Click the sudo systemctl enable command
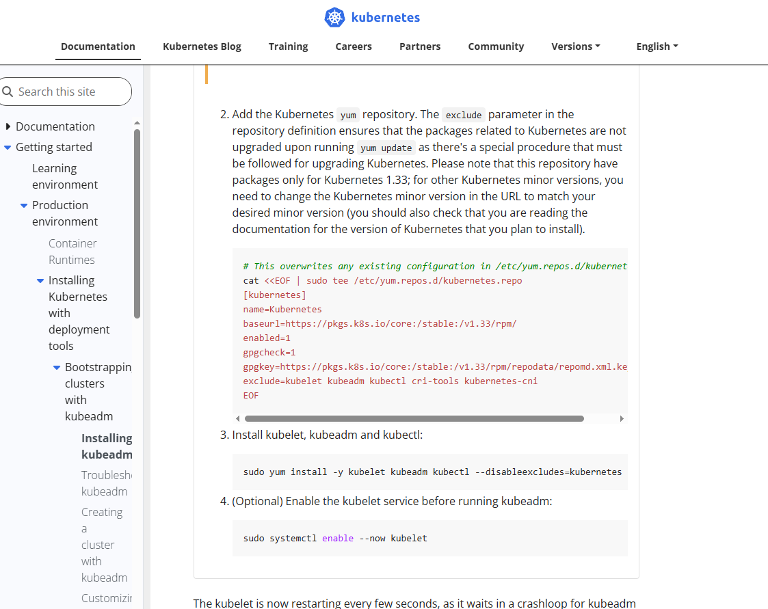The height and width of the screenshot is (609, 768). coord(335,538)
